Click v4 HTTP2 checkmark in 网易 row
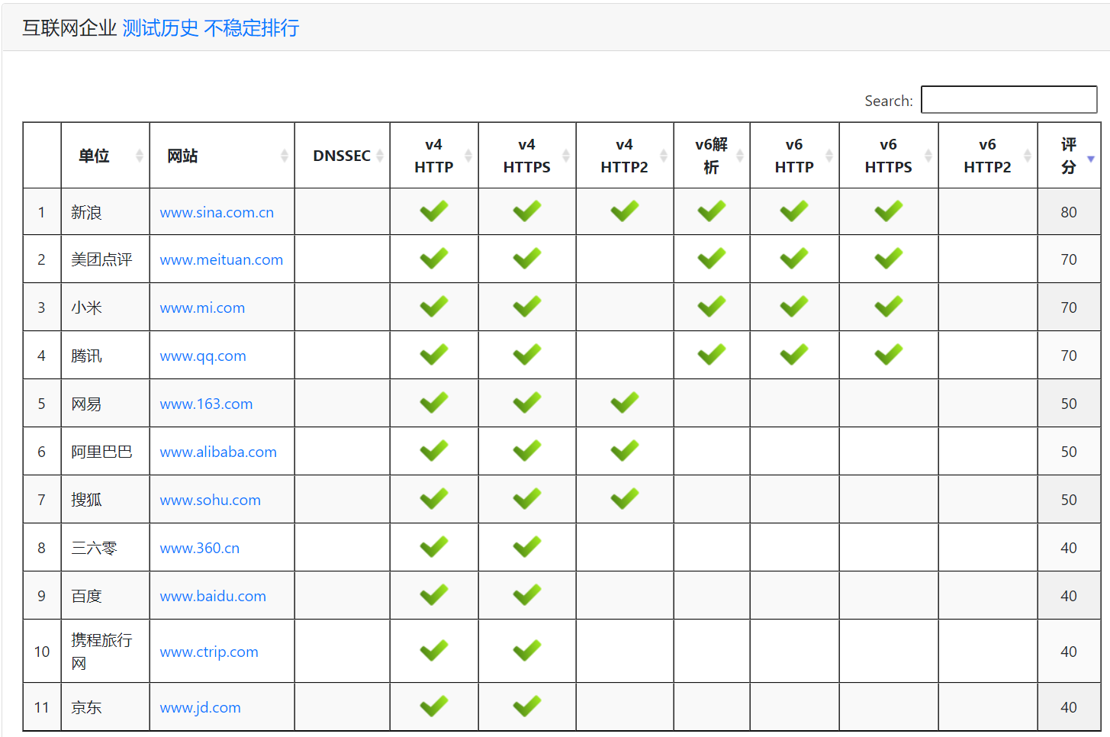This screenshot has height=737, width=1110. [625, 403]
